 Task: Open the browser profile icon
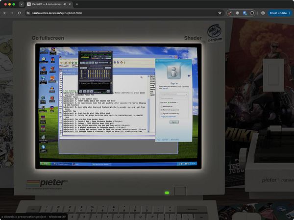(263, 13)
